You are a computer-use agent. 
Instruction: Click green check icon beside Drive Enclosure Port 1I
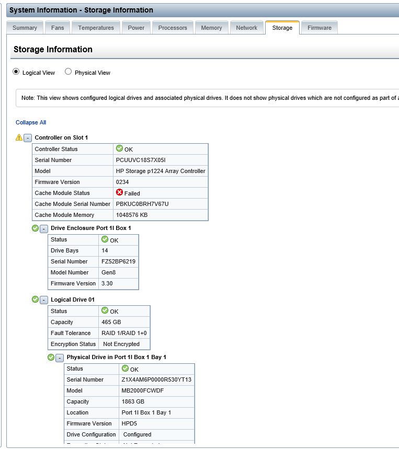coord(35,228)
